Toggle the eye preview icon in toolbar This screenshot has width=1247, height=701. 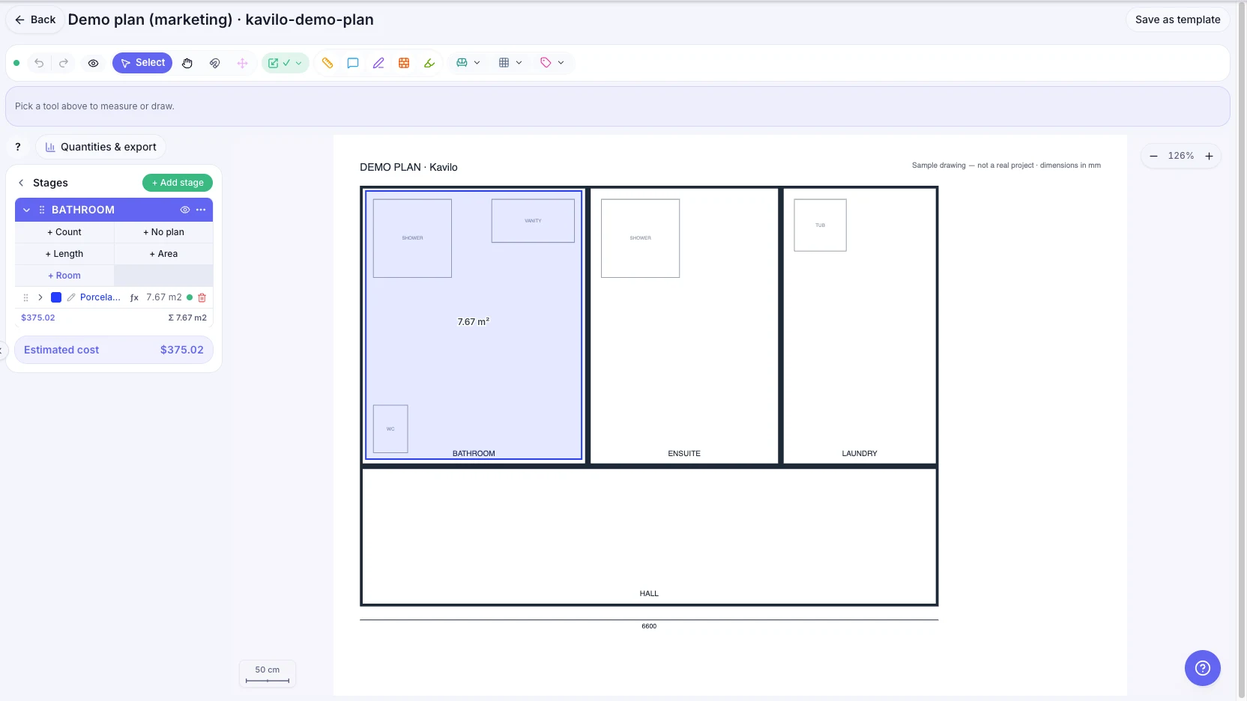(x=93, y=63)
